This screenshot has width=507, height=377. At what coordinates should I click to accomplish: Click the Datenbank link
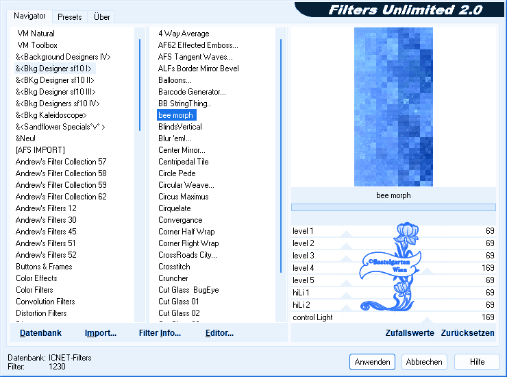(40, 332)
